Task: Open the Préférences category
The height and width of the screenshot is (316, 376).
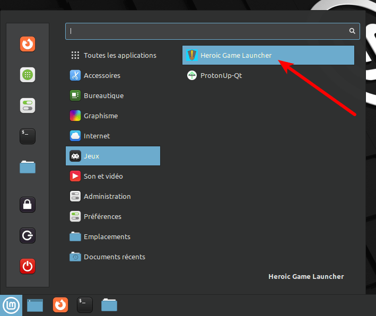Action: click(x=113, y=216)
